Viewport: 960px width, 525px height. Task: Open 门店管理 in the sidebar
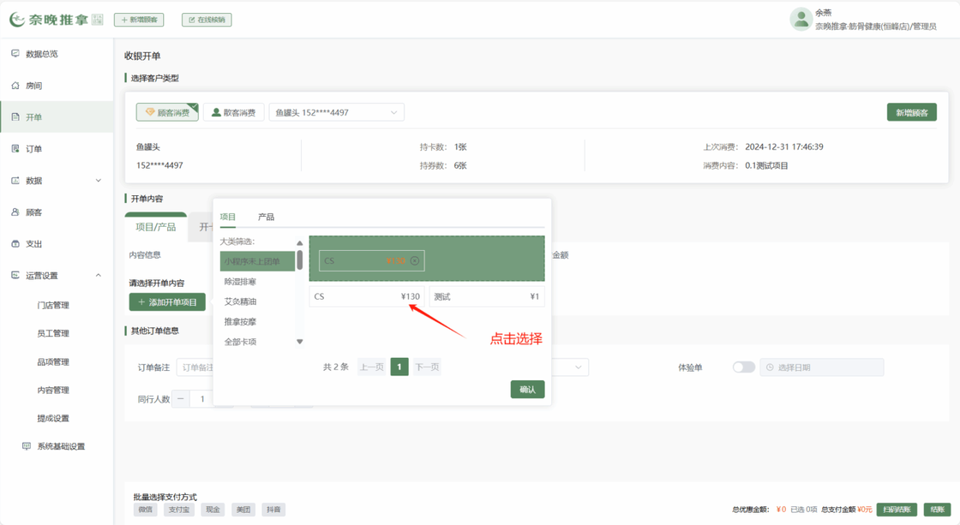pos(53,306)
